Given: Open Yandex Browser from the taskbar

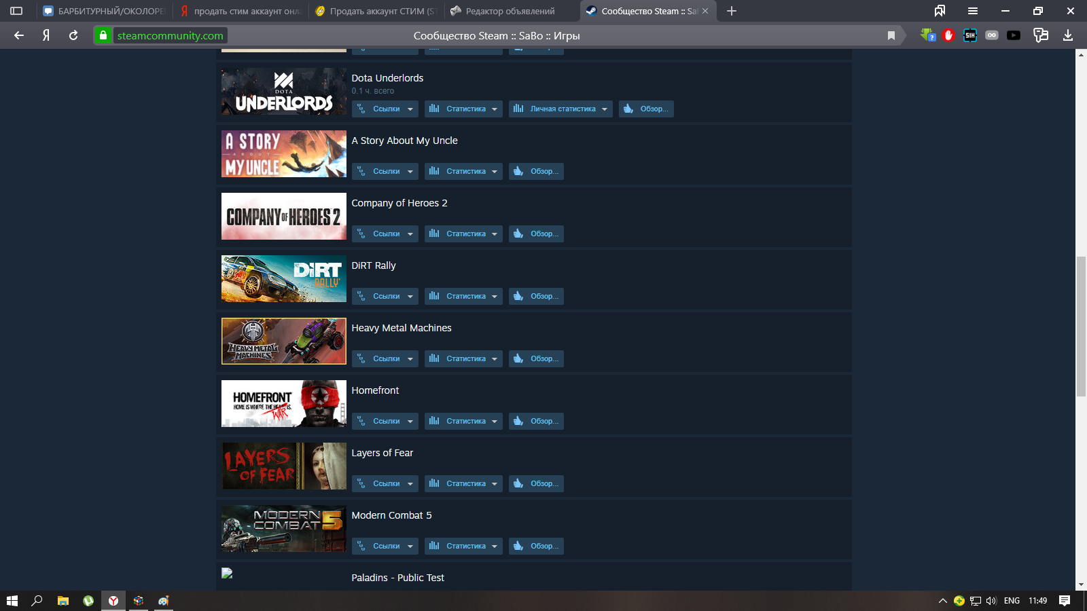Looking at the screenshot, I should coord(113,601).
